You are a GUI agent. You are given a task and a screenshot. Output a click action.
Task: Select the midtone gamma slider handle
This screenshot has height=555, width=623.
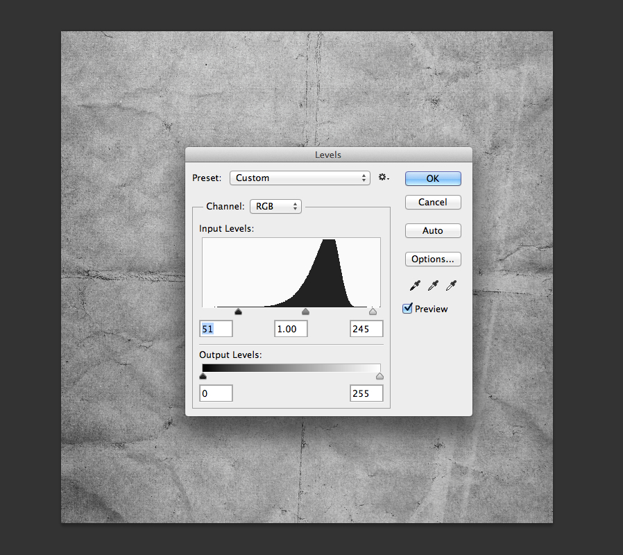point(305,311)
